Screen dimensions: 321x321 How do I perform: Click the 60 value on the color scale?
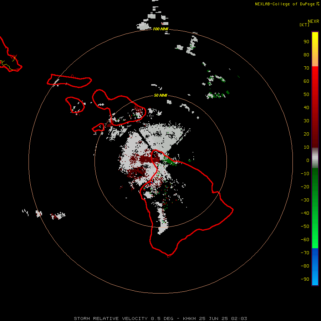[306, 81]
